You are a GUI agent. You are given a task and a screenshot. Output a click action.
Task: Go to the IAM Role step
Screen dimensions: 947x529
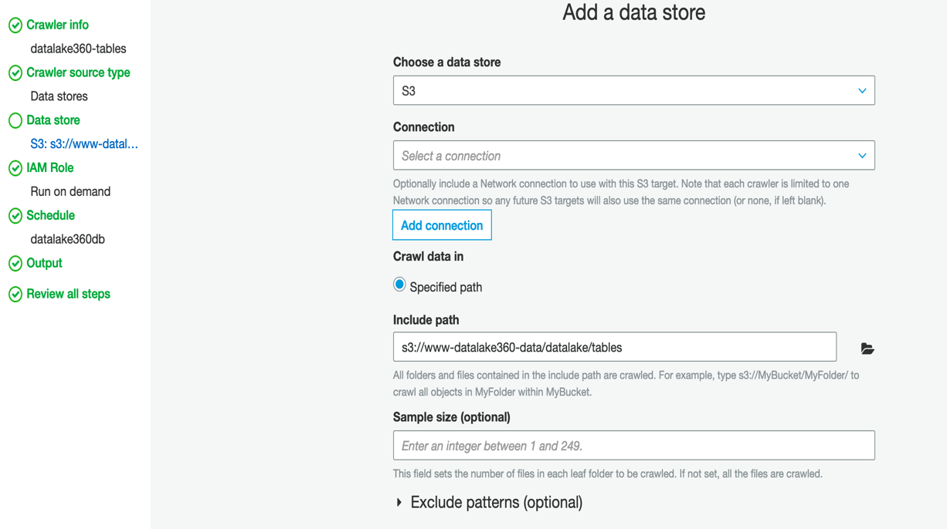(49, 168)
